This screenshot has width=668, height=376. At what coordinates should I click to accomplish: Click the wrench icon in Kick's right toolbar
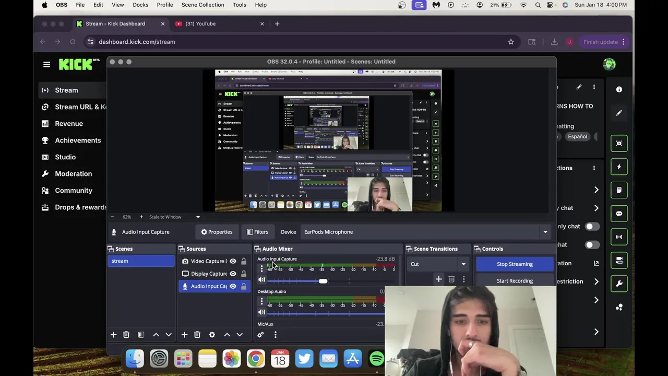point(619,284)
